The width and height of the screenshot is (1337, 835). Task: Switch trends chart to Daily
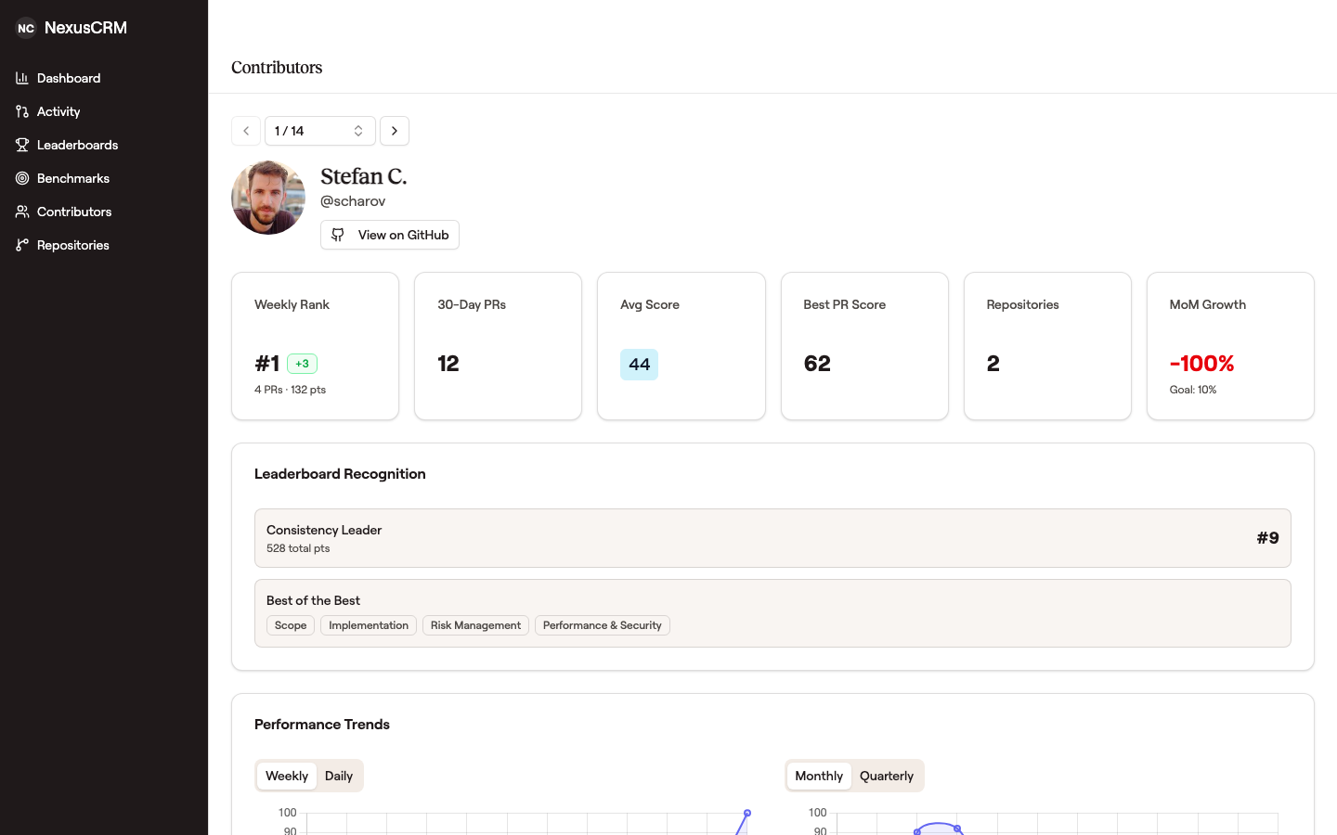pos(339,776)
